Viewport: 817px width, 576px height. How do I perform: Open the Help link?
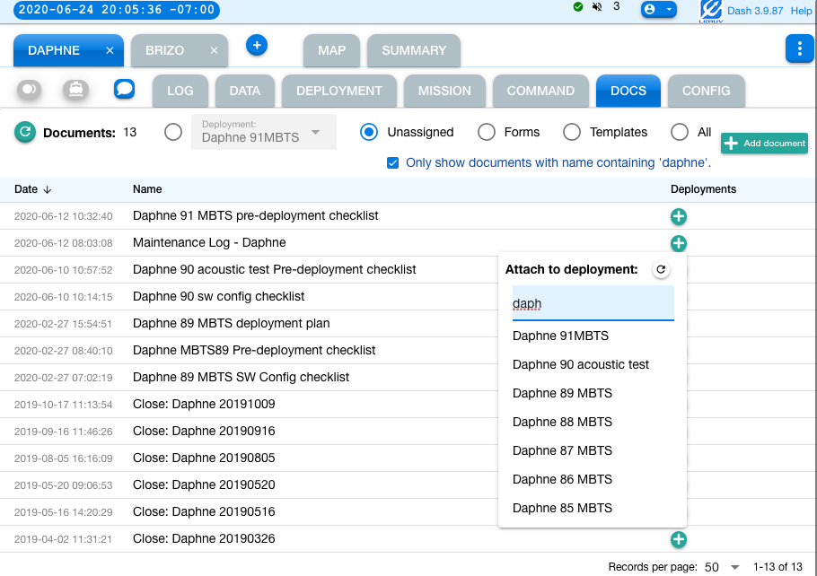(x=801, y=11)
